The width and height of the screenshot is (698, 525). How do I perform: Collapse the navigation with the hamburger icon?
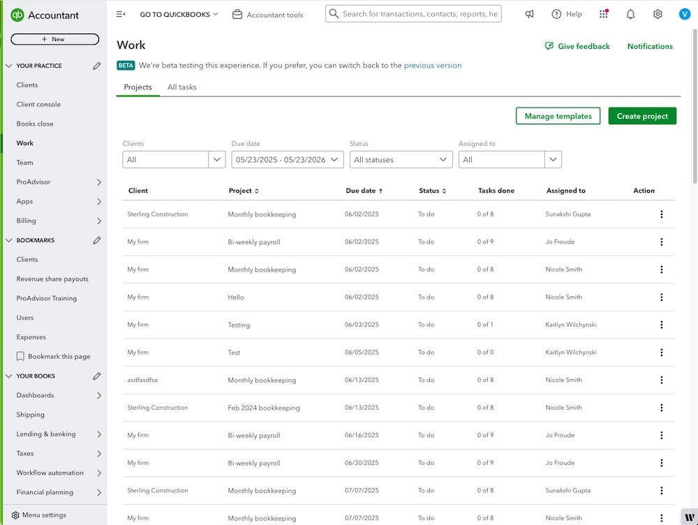coord(120,13)
